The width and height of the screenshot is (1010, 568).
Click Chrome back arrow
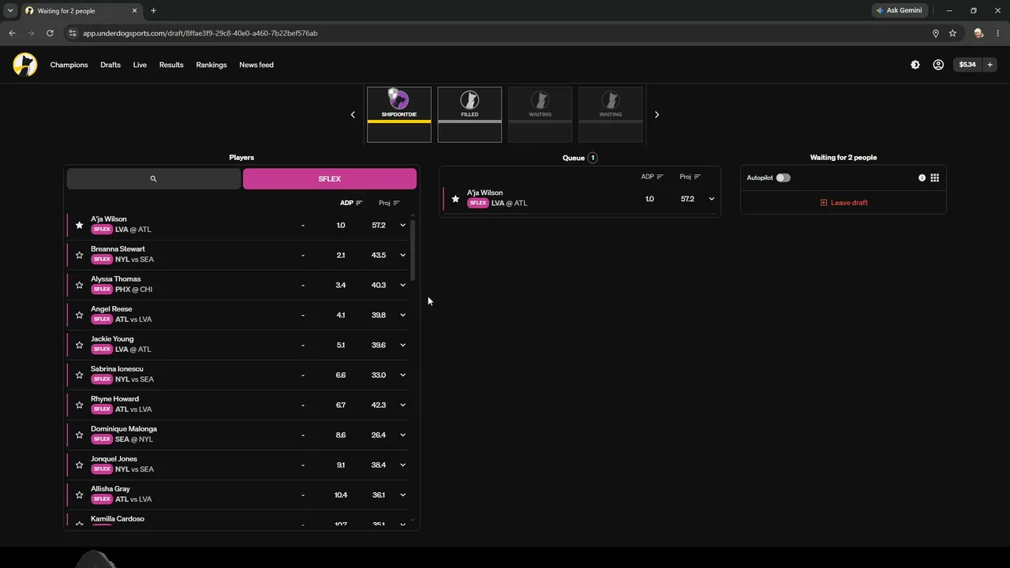point(12,33)
